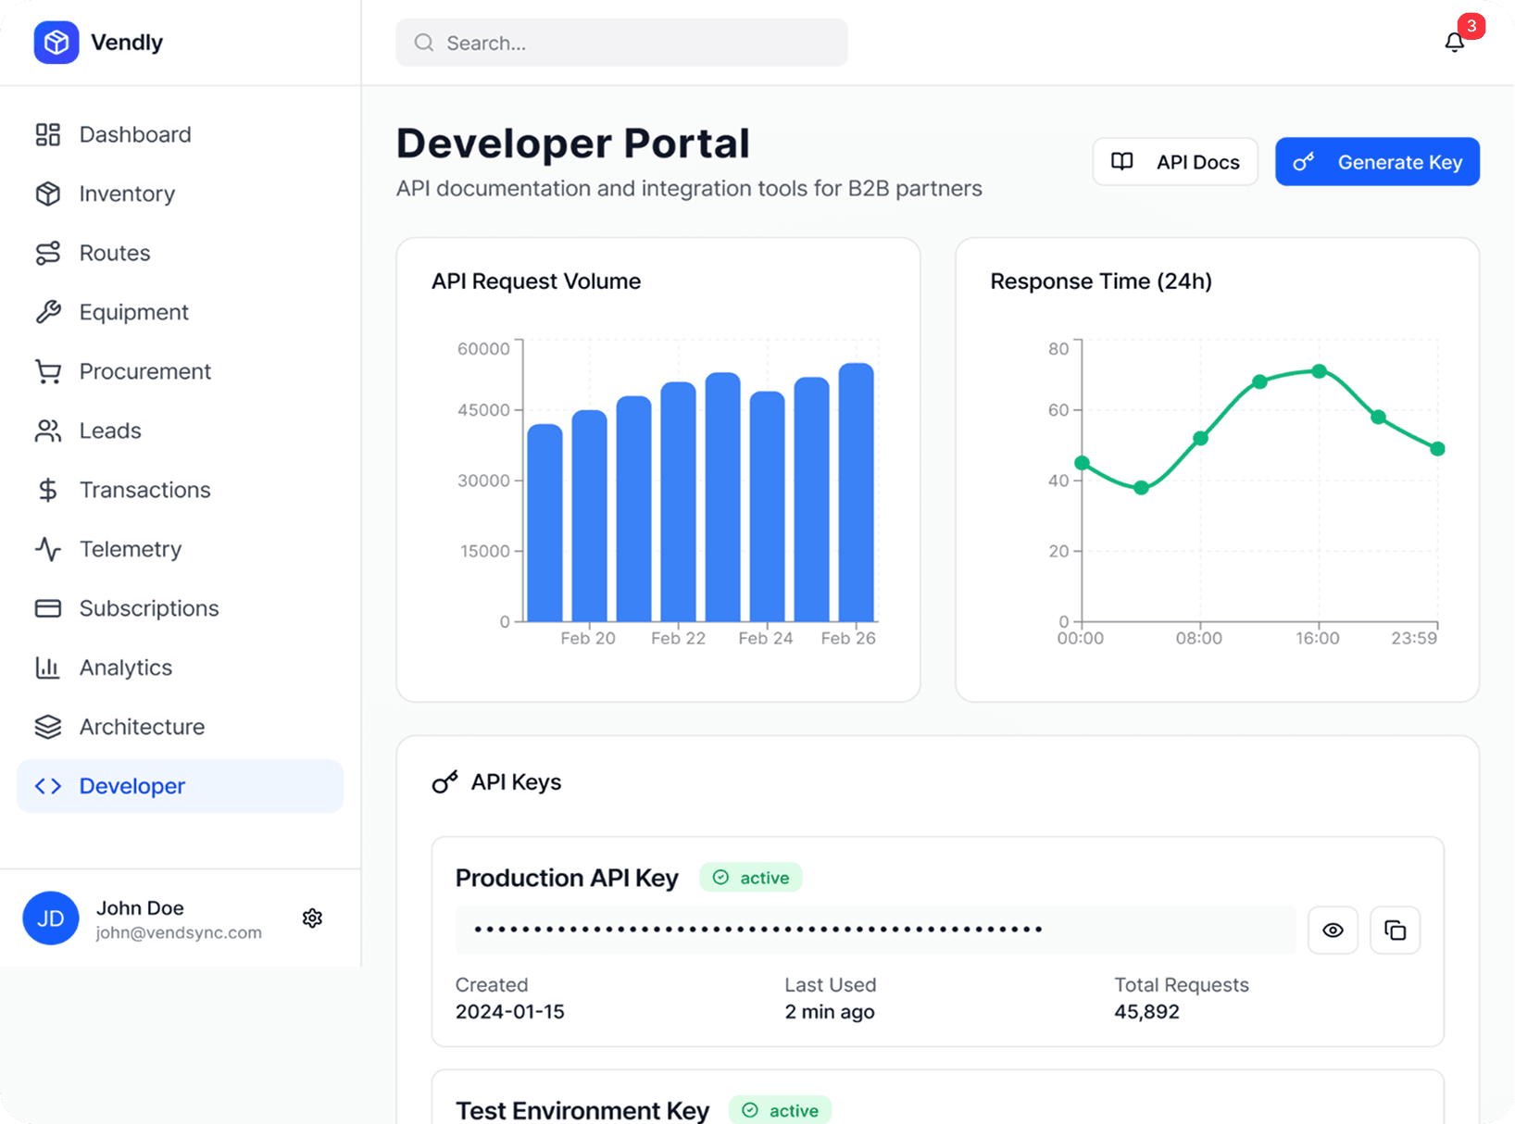Viewport: 1515px width, 1124px height.
Task: Open the Subscriptions section
Action: [x=148, y=608]
